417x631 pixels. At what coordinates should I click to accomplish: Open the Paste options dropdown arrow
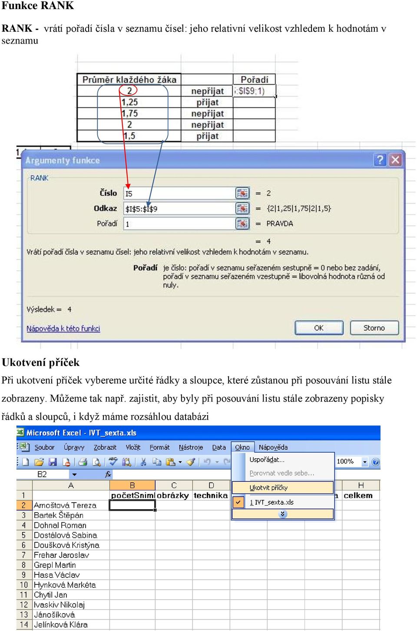click(x=180, y=462)
